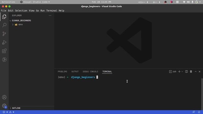Open the Visual Studio Code app menu
This screenshot has width=203, height=114.
point(35,2)
